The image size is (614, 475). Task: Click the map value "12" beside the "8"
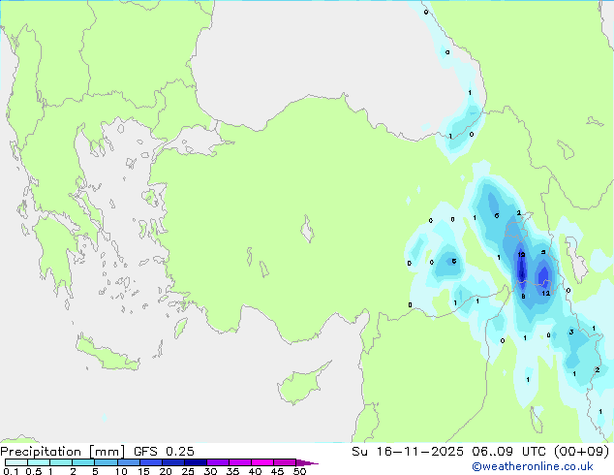click(546, 293)
